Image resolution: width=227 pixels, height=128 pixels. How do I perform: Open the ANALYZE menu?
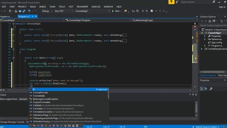[96, 7]
